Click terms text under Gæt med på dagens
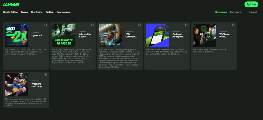 [166, 52]
